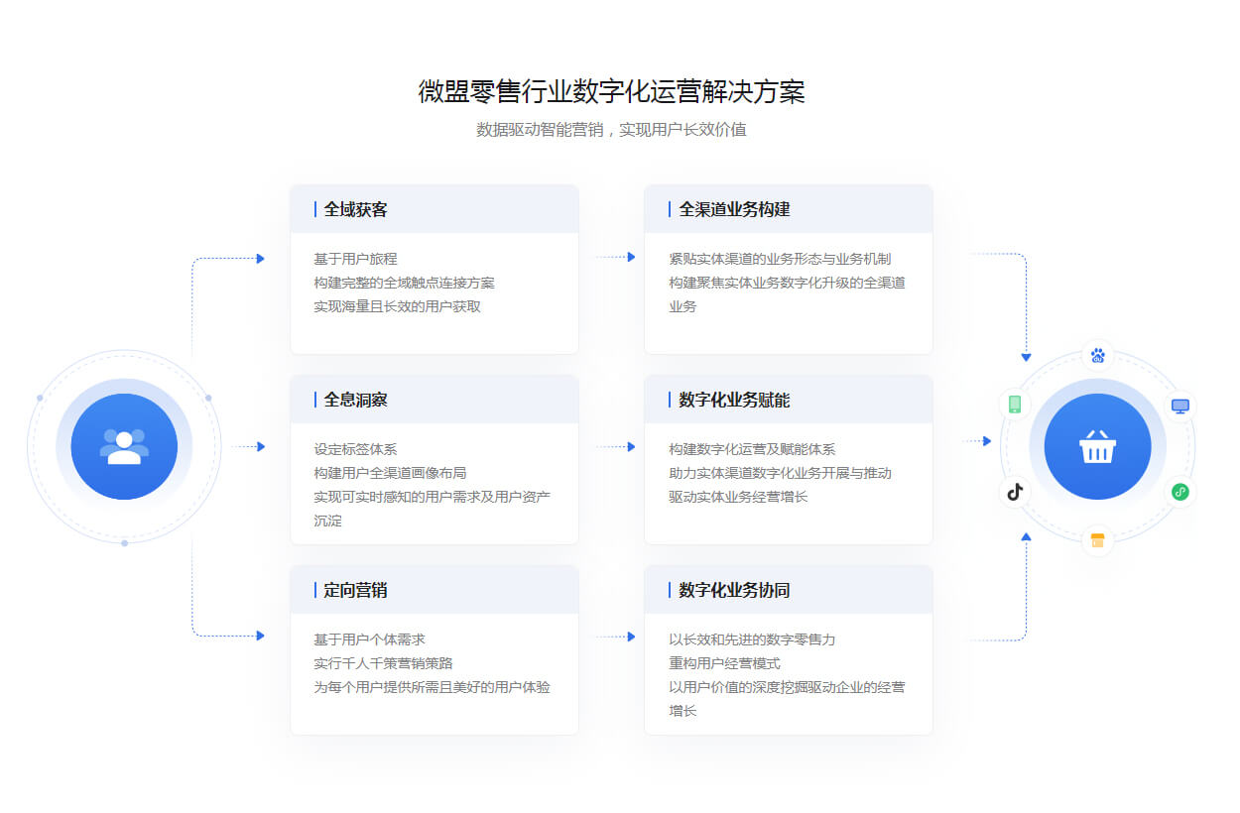Click the line 重构用户经营模式

coord(724,663)
